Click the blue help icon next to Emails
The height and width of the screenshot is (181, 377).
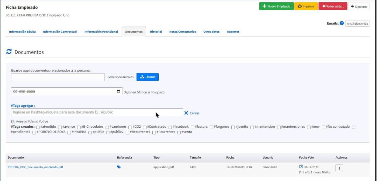pyautogui.click(x=342, y=23)
